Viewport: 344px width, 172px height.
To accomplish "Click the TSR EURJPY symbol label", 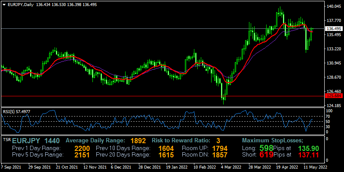I will click(x=26, y=141).
